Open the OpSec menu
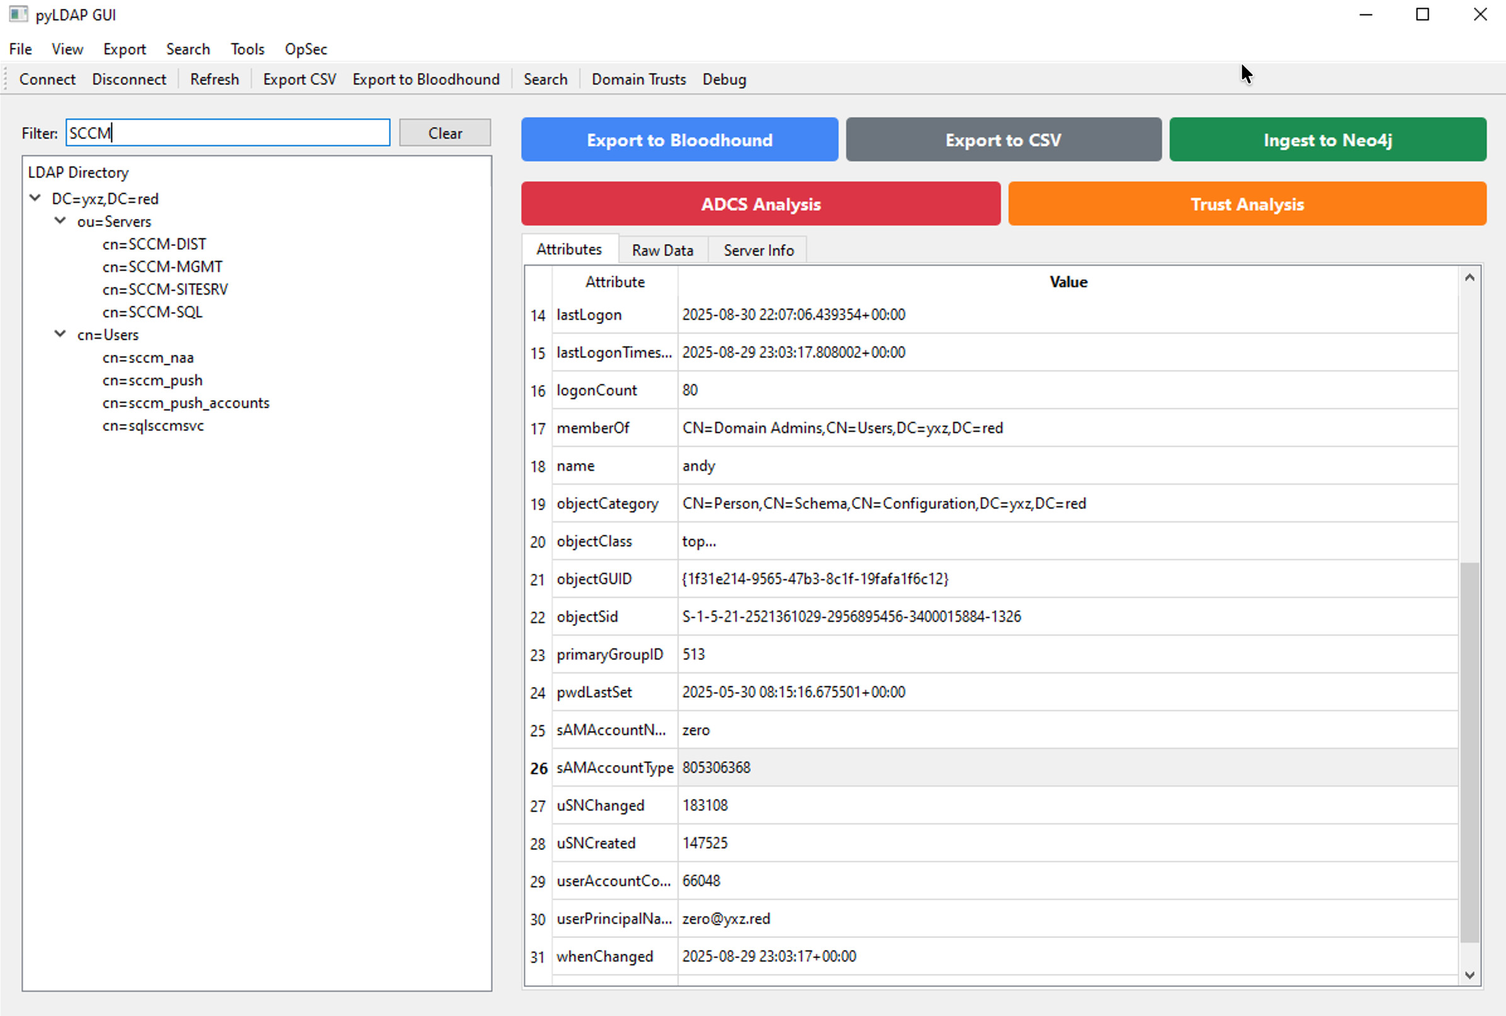This screenshot has width=1506, height=1016. (x=305, y=49)
